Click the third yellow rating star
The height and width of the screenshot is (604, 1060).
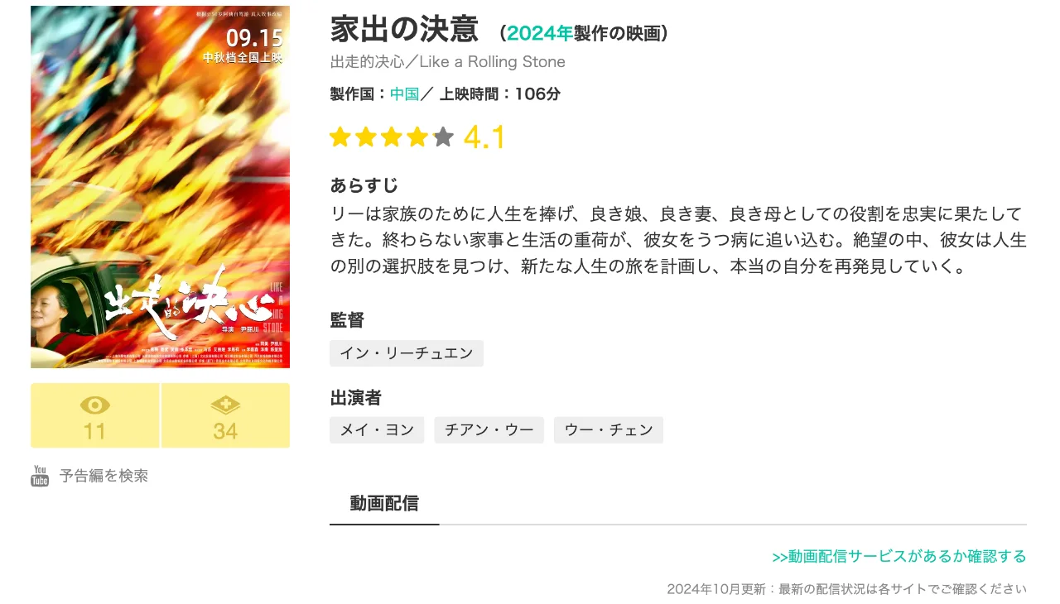(x=392, y=137)
